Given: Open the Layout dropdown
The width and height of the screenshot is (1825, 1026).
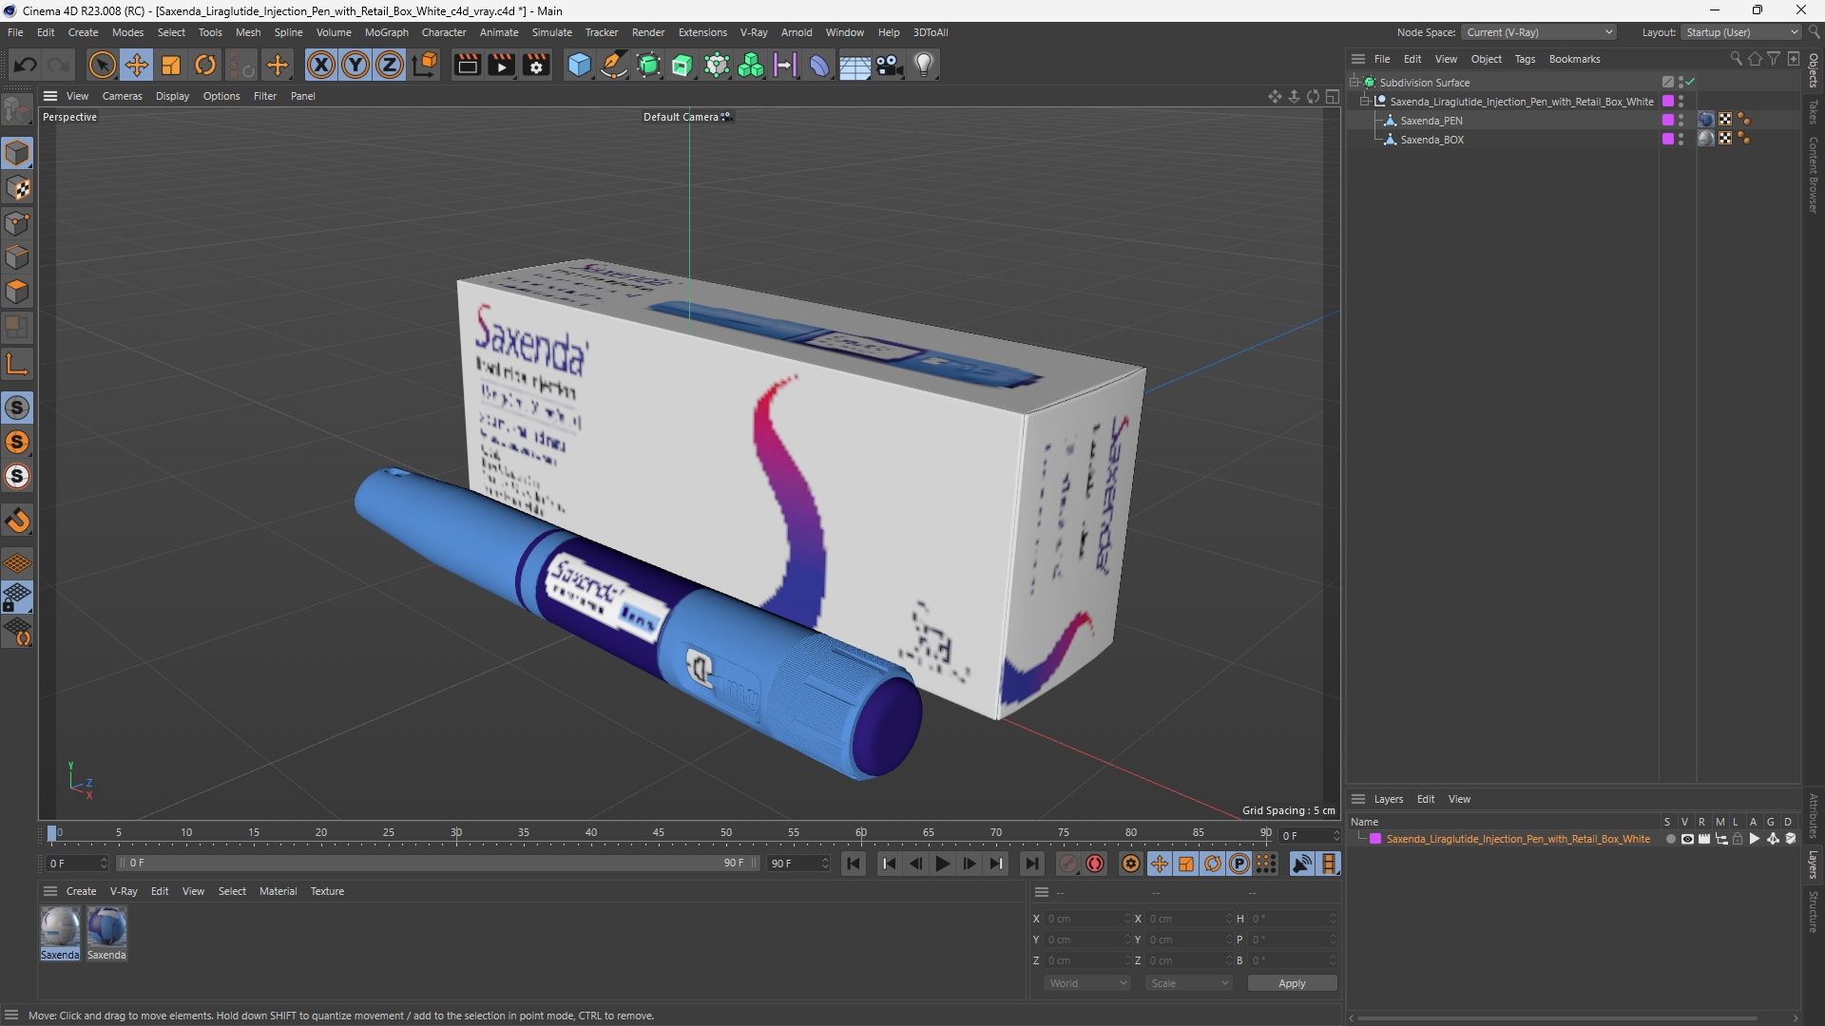Looking at the screenshot, I should tap(1743, 32).
